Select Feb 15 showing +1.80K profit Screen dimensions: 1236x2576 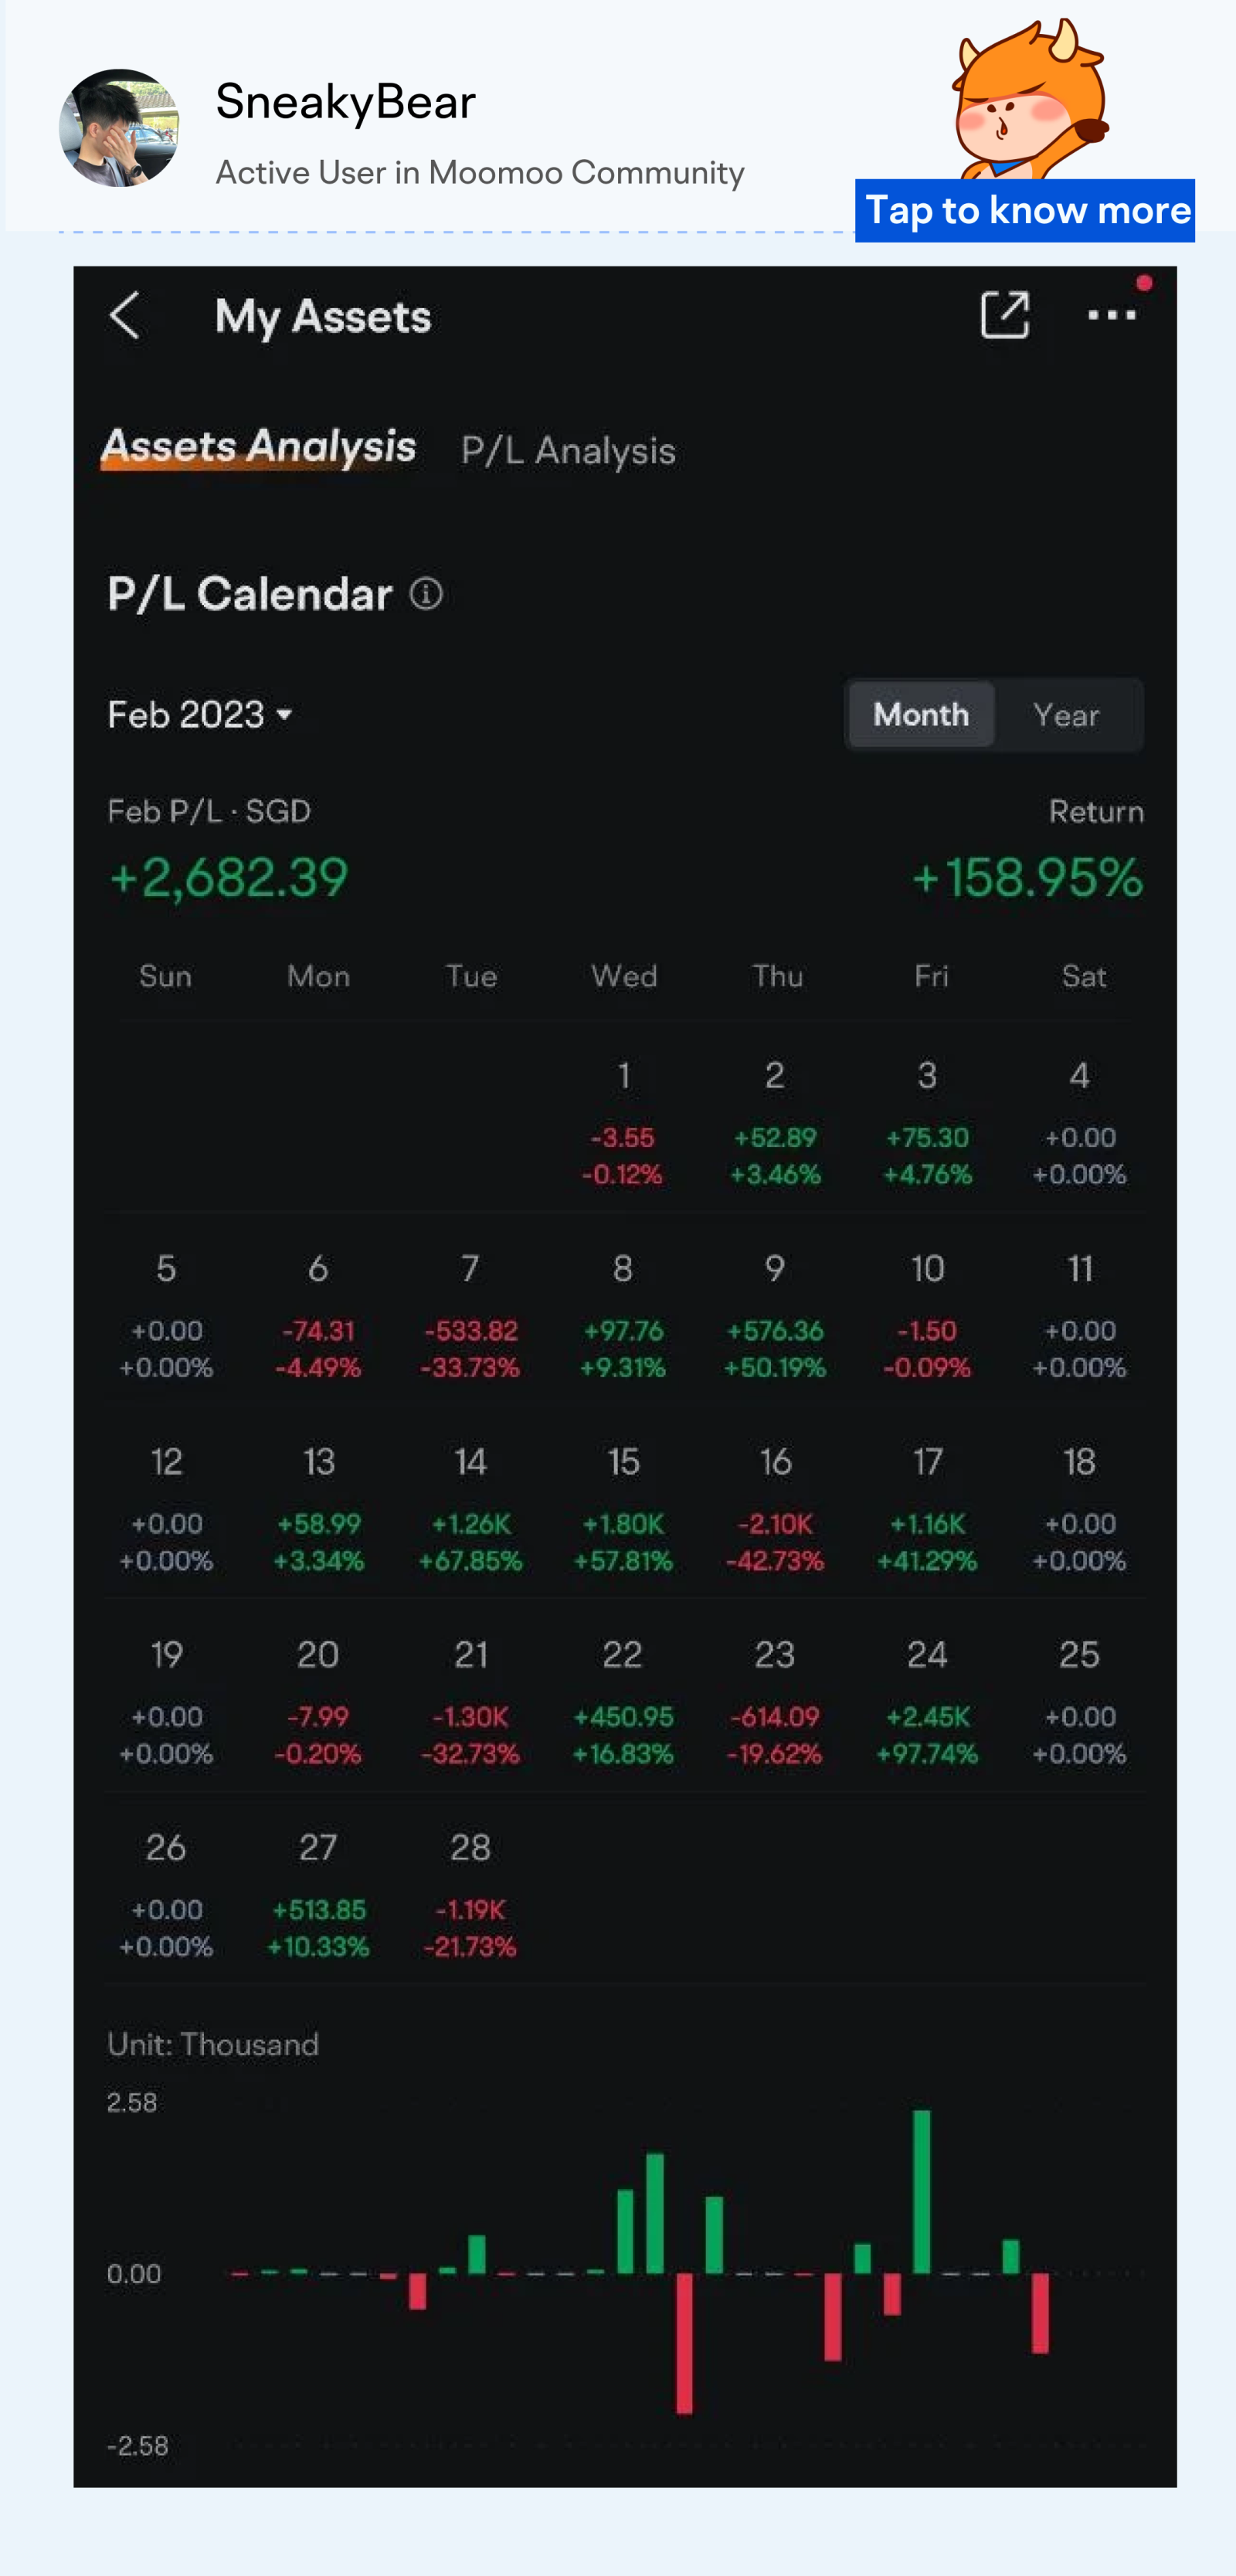click(x=623, y=1505)
